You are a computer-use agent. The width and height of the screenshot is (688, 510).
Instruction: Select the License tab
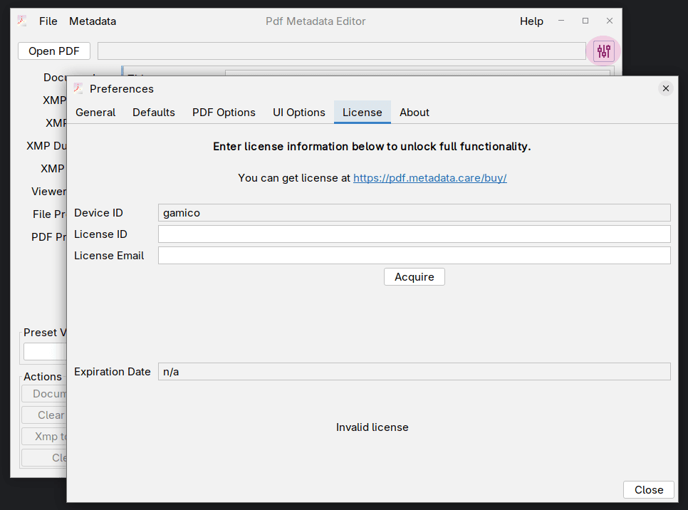(362, 112)
